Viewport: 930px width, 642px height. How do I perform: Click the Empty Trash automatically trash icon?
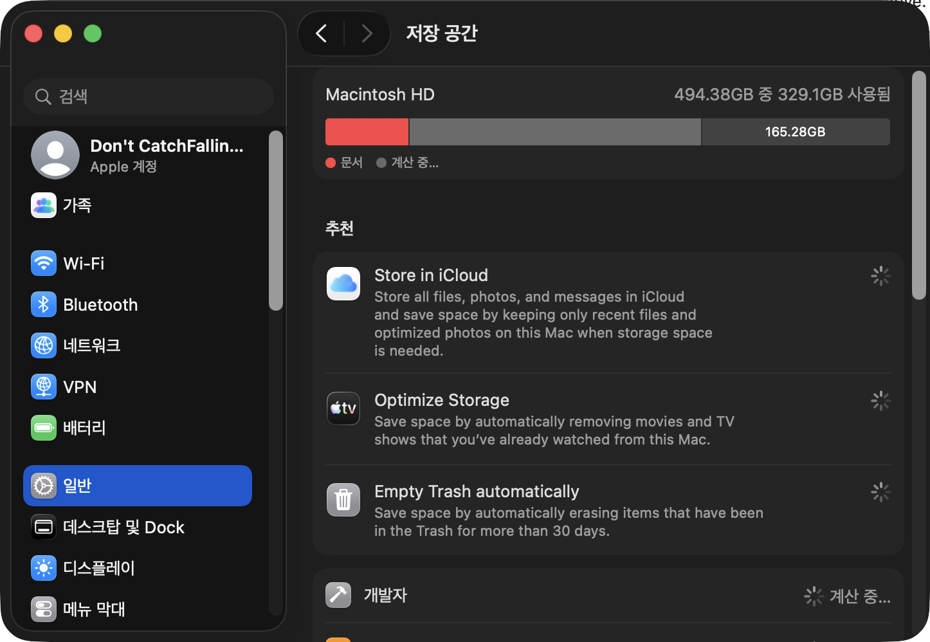[343, 500]
